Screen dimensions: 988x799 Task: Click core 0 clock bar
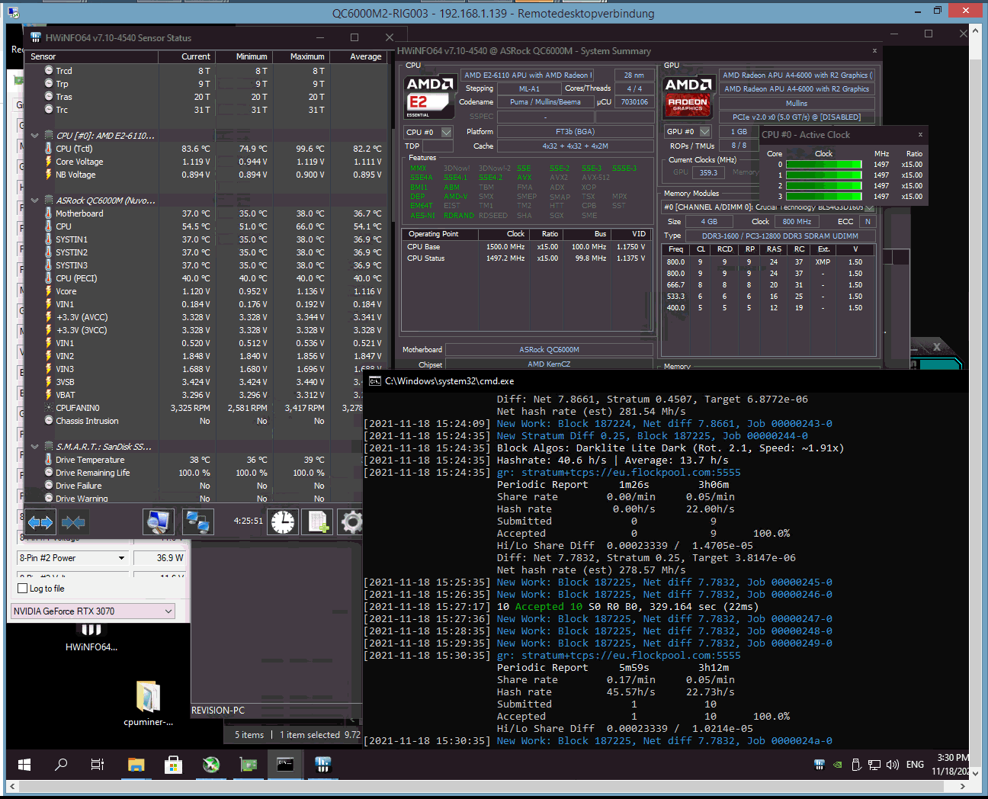[x=824, y=165]
